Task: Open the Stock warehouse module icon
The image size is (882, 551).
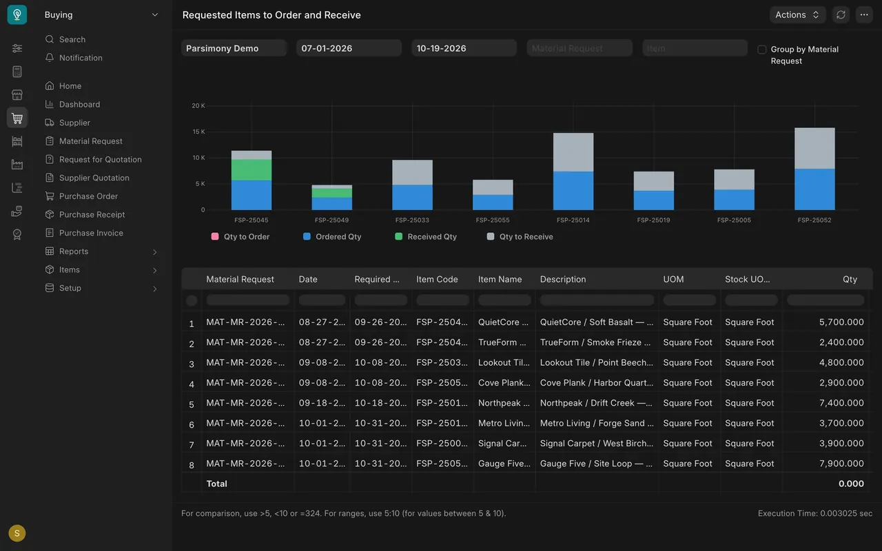Action: 17,141
